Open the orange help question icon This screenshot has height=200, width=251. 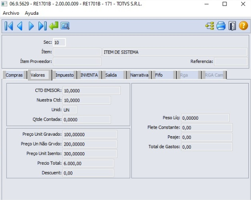click(x=243, y=26)
